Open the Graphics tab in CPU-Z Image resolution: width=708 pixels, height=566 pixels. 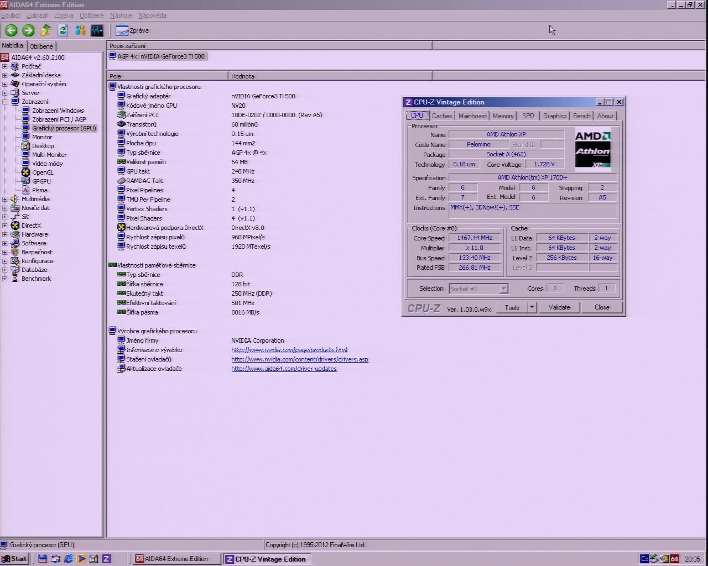coord(555,116)
